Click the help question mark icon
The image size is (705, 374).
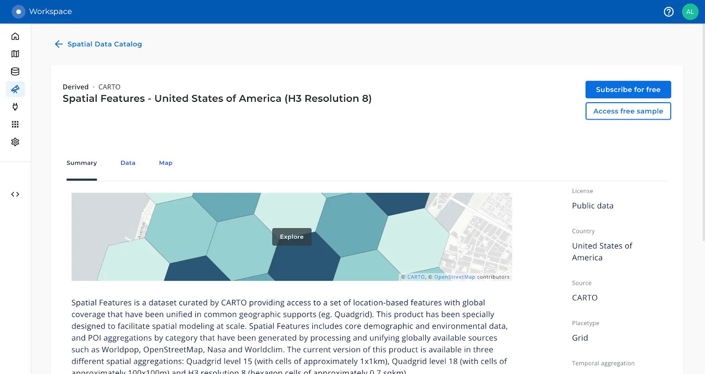pos(668,12)
